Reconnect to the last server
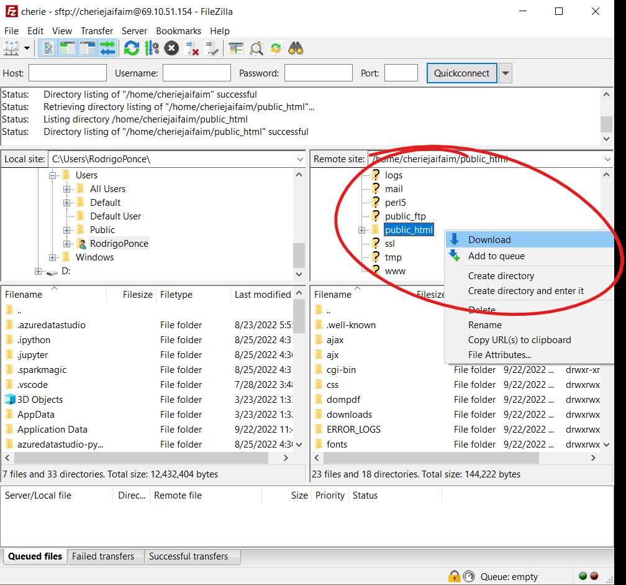The image size is (626, 585). (212, 48)
